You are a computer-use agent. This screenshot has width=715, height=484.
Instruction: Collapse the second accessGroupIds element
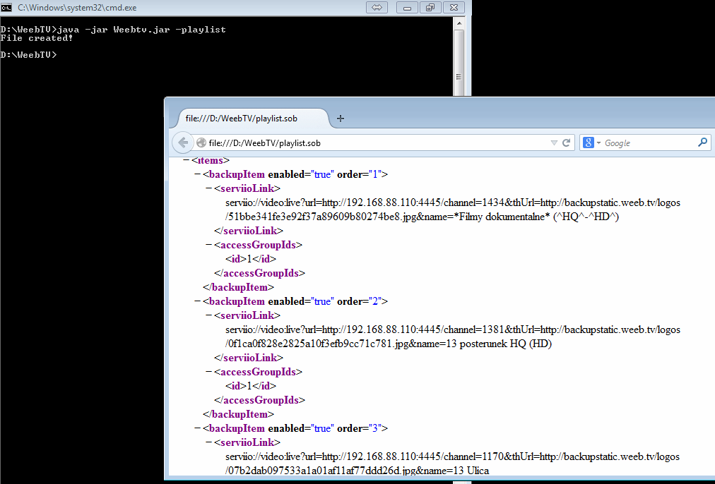[209, 372]
